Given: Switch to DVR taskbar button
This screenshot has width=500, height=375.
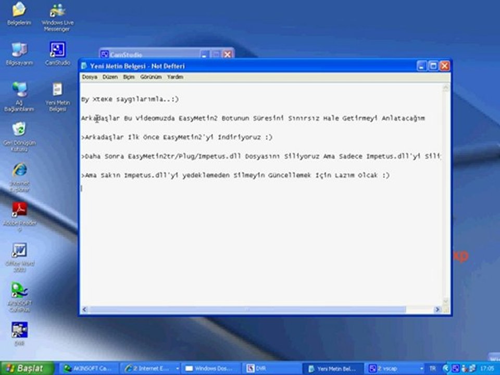Looking at the screenshot, I should click(271, 369).
